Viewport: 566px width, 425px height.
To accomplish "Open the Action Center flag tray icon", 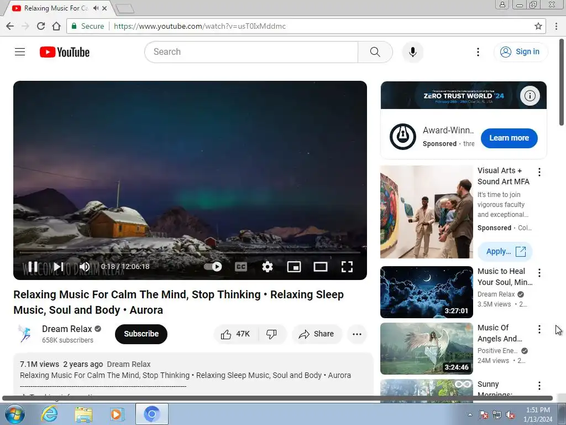I will pyautogui.click(x=483, y=414).
